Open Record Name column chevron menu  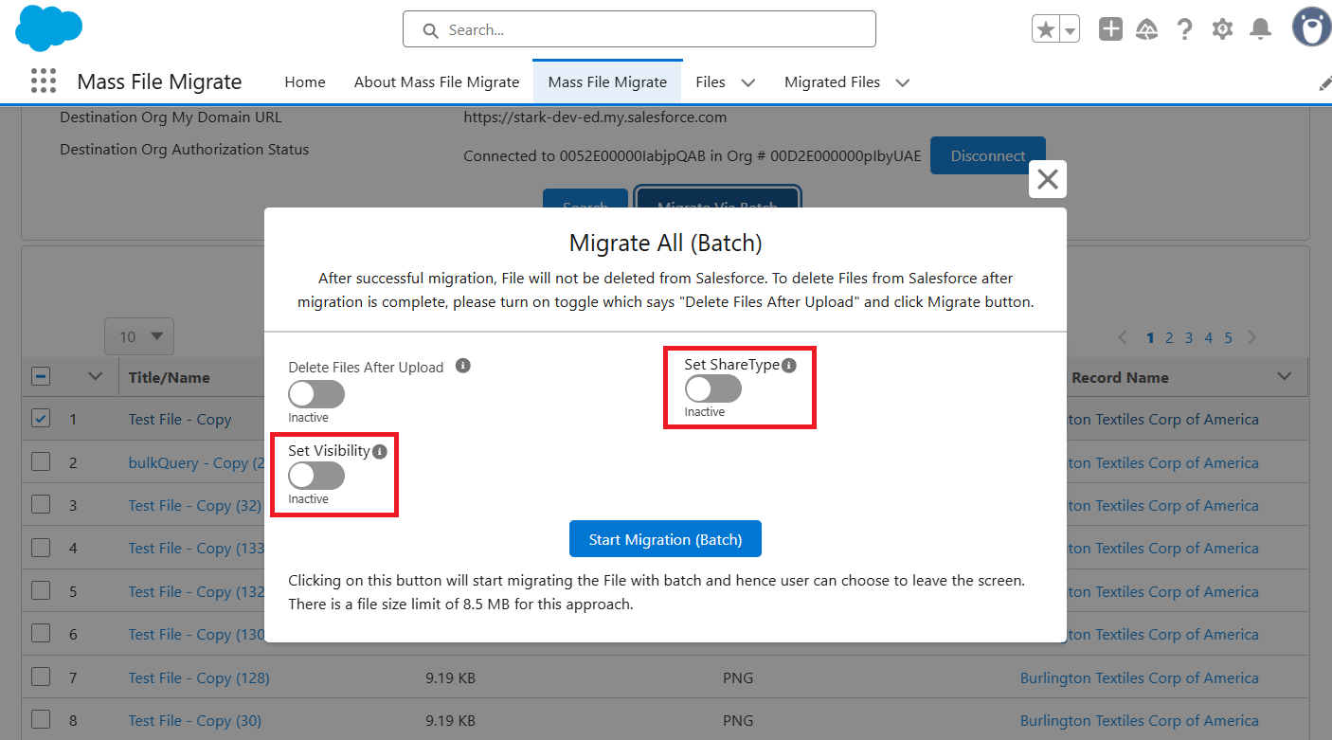coord(1285,377)
